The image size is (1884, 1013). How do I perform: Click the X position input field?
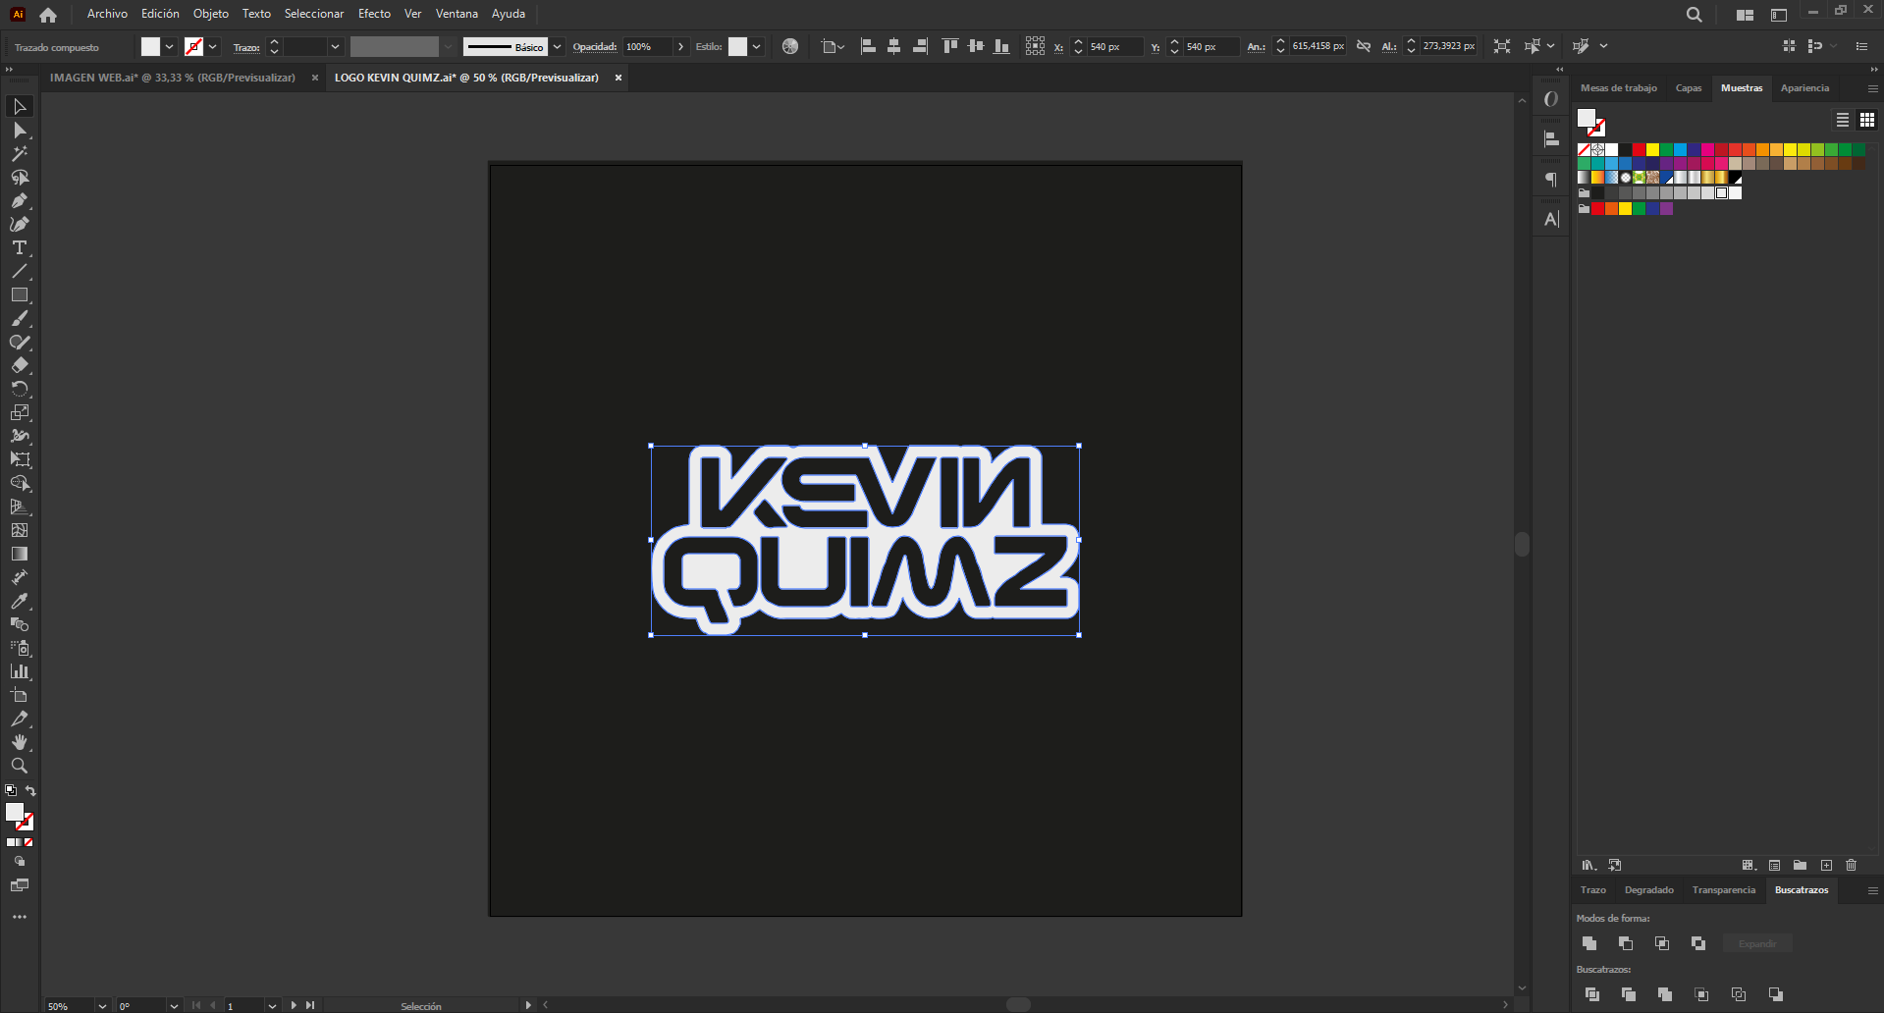[x=1113, y=47]
